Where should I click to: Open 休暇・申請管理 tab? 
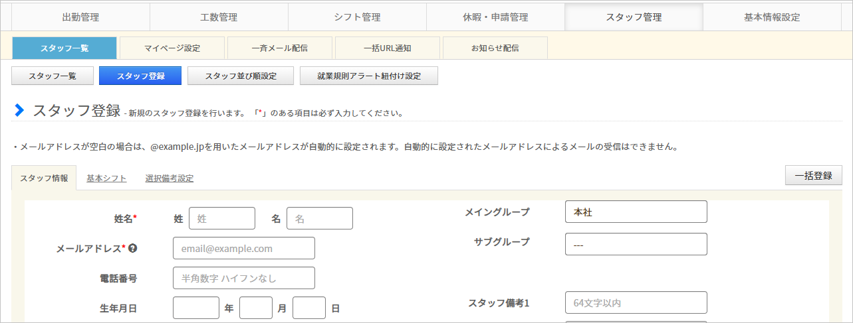pyautogui.click(x=495, y=17)
